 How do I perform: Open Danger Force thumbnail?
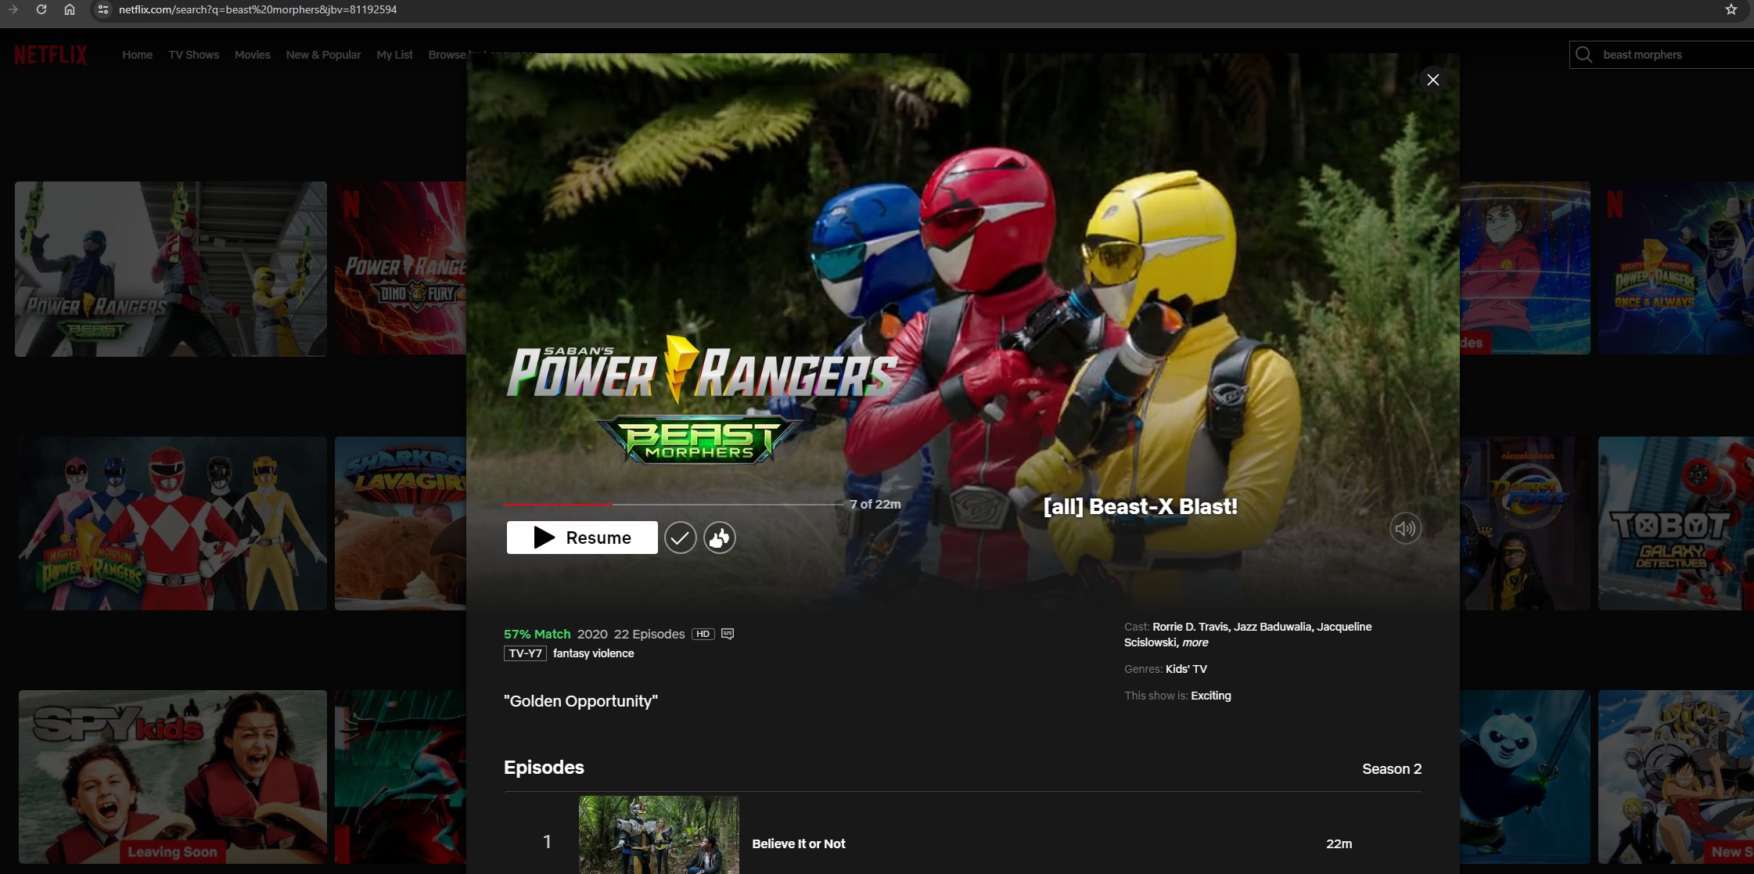point(1525,523)
